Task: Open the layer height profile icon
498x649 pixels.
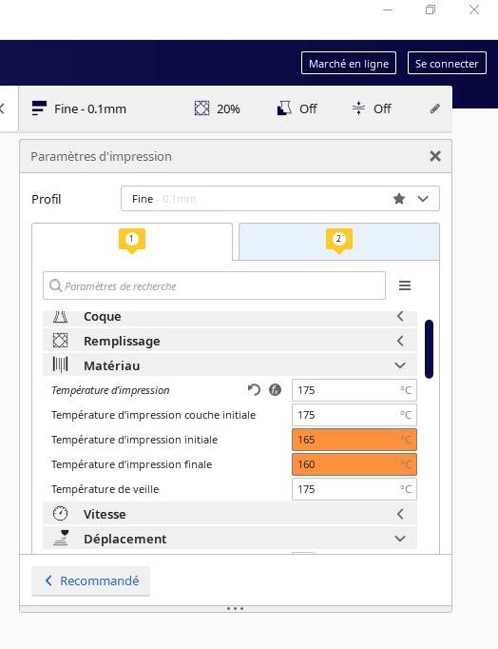Action: pos(39,108)
